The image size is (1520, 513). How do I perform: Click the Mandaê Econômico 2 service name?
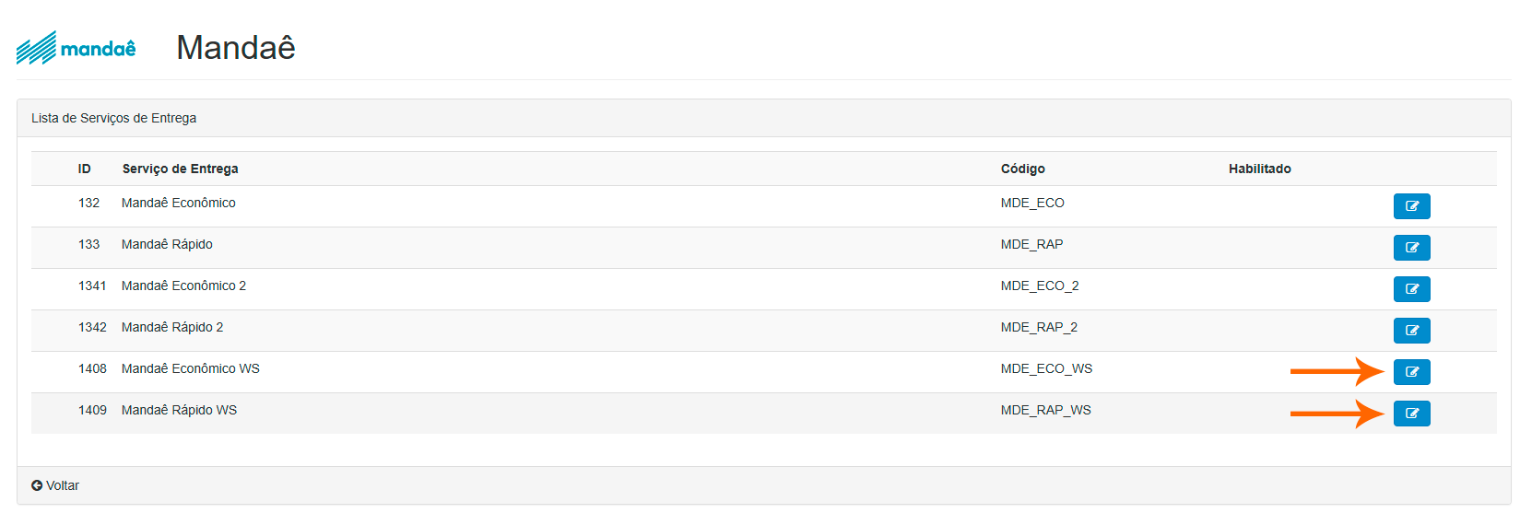(183, 286)
